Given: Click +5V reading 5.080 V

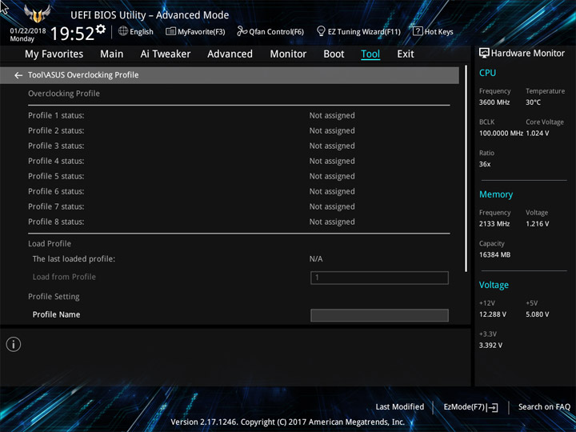Looking at the screenshot, I should [537, 314].
